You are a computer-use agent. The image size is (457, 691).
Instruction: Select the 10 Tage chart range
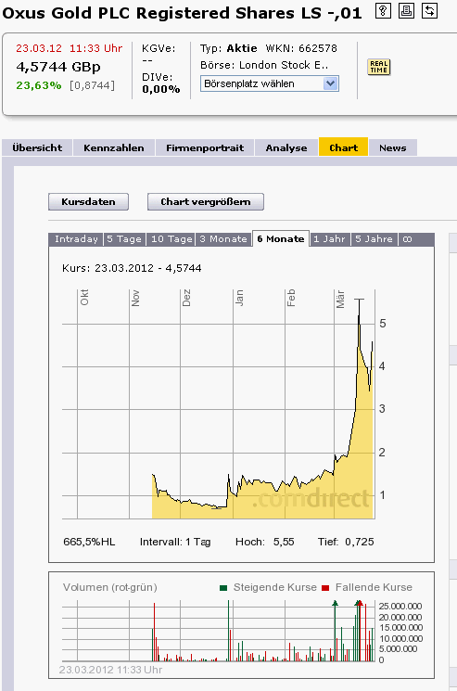click(171, 239)
